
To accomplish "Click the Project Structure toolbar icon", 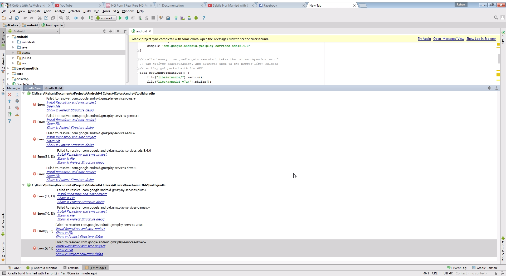I will point(168,18).
